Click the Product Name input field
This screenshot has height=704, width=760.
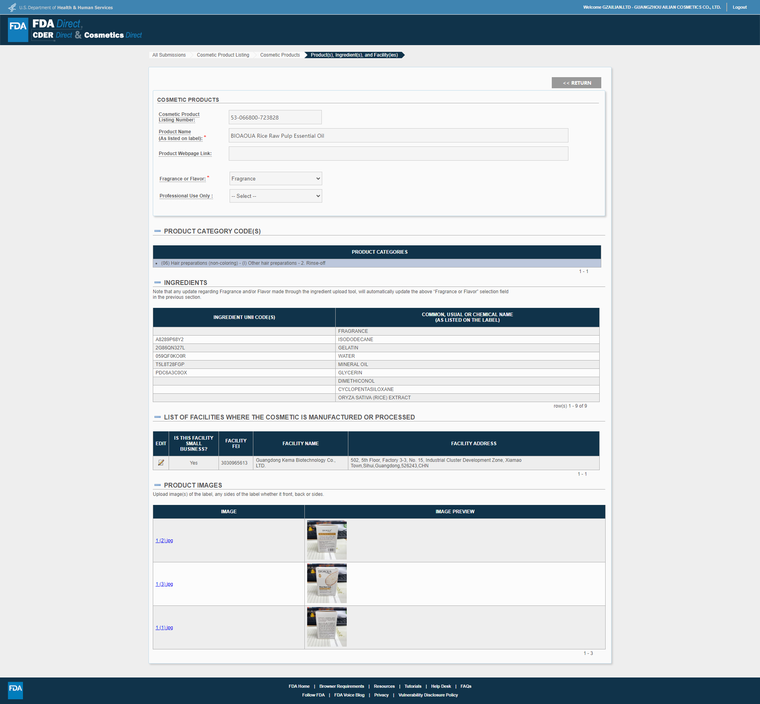click(398, 135)
